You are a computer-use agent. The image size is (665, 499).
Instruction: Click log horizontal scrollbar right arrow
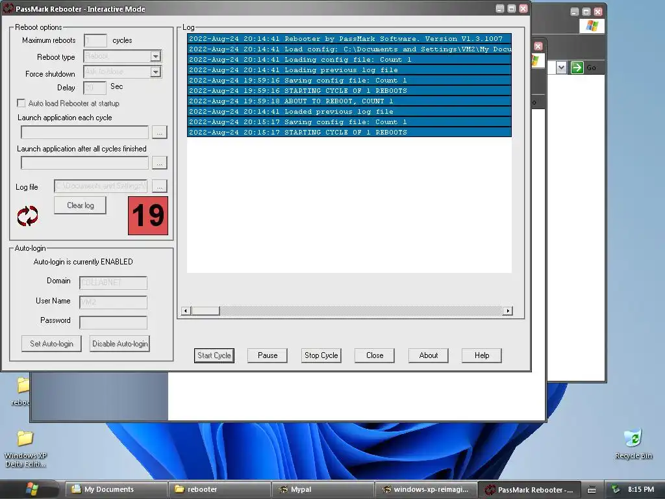(x=508, y=311)
